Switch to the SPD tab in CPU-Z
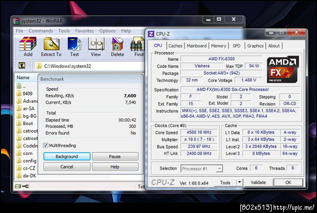This screenshot has width=317, height=213. pos(236,46)
